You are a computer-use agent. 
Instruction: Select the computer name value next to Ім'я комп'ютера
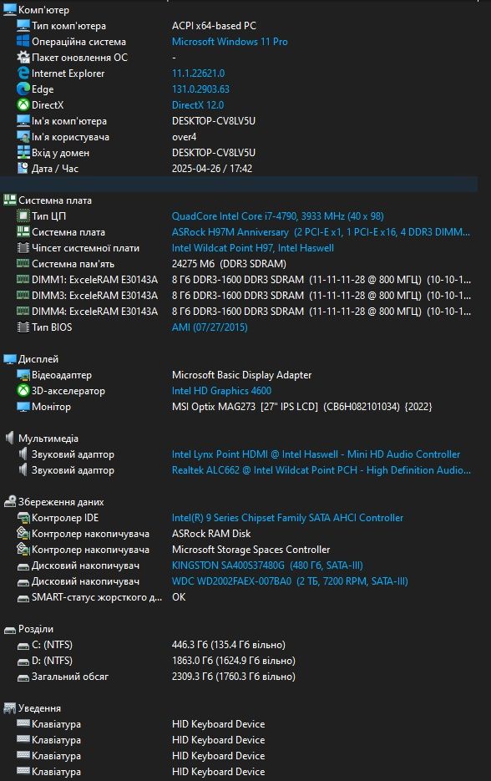pos(214,121)
